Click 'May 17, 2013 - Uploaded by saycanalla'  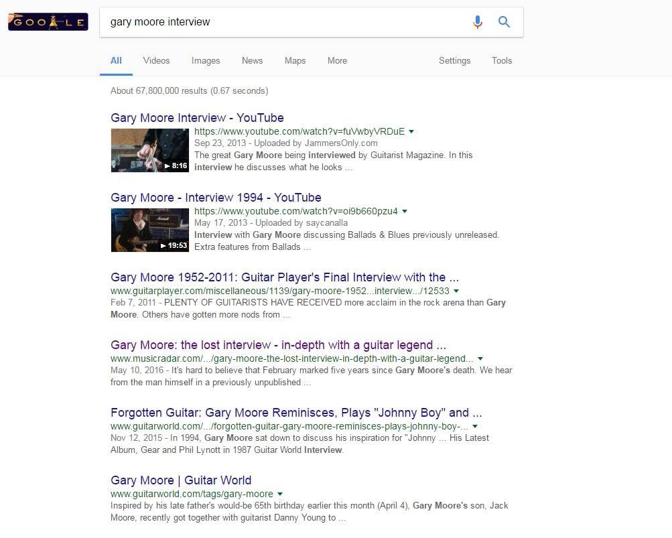271,223
